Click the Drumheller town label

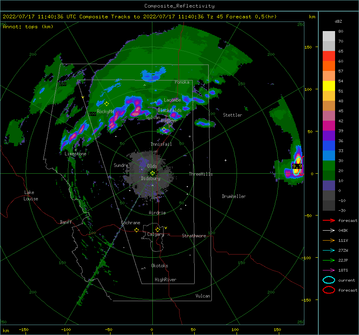(234, 196)
